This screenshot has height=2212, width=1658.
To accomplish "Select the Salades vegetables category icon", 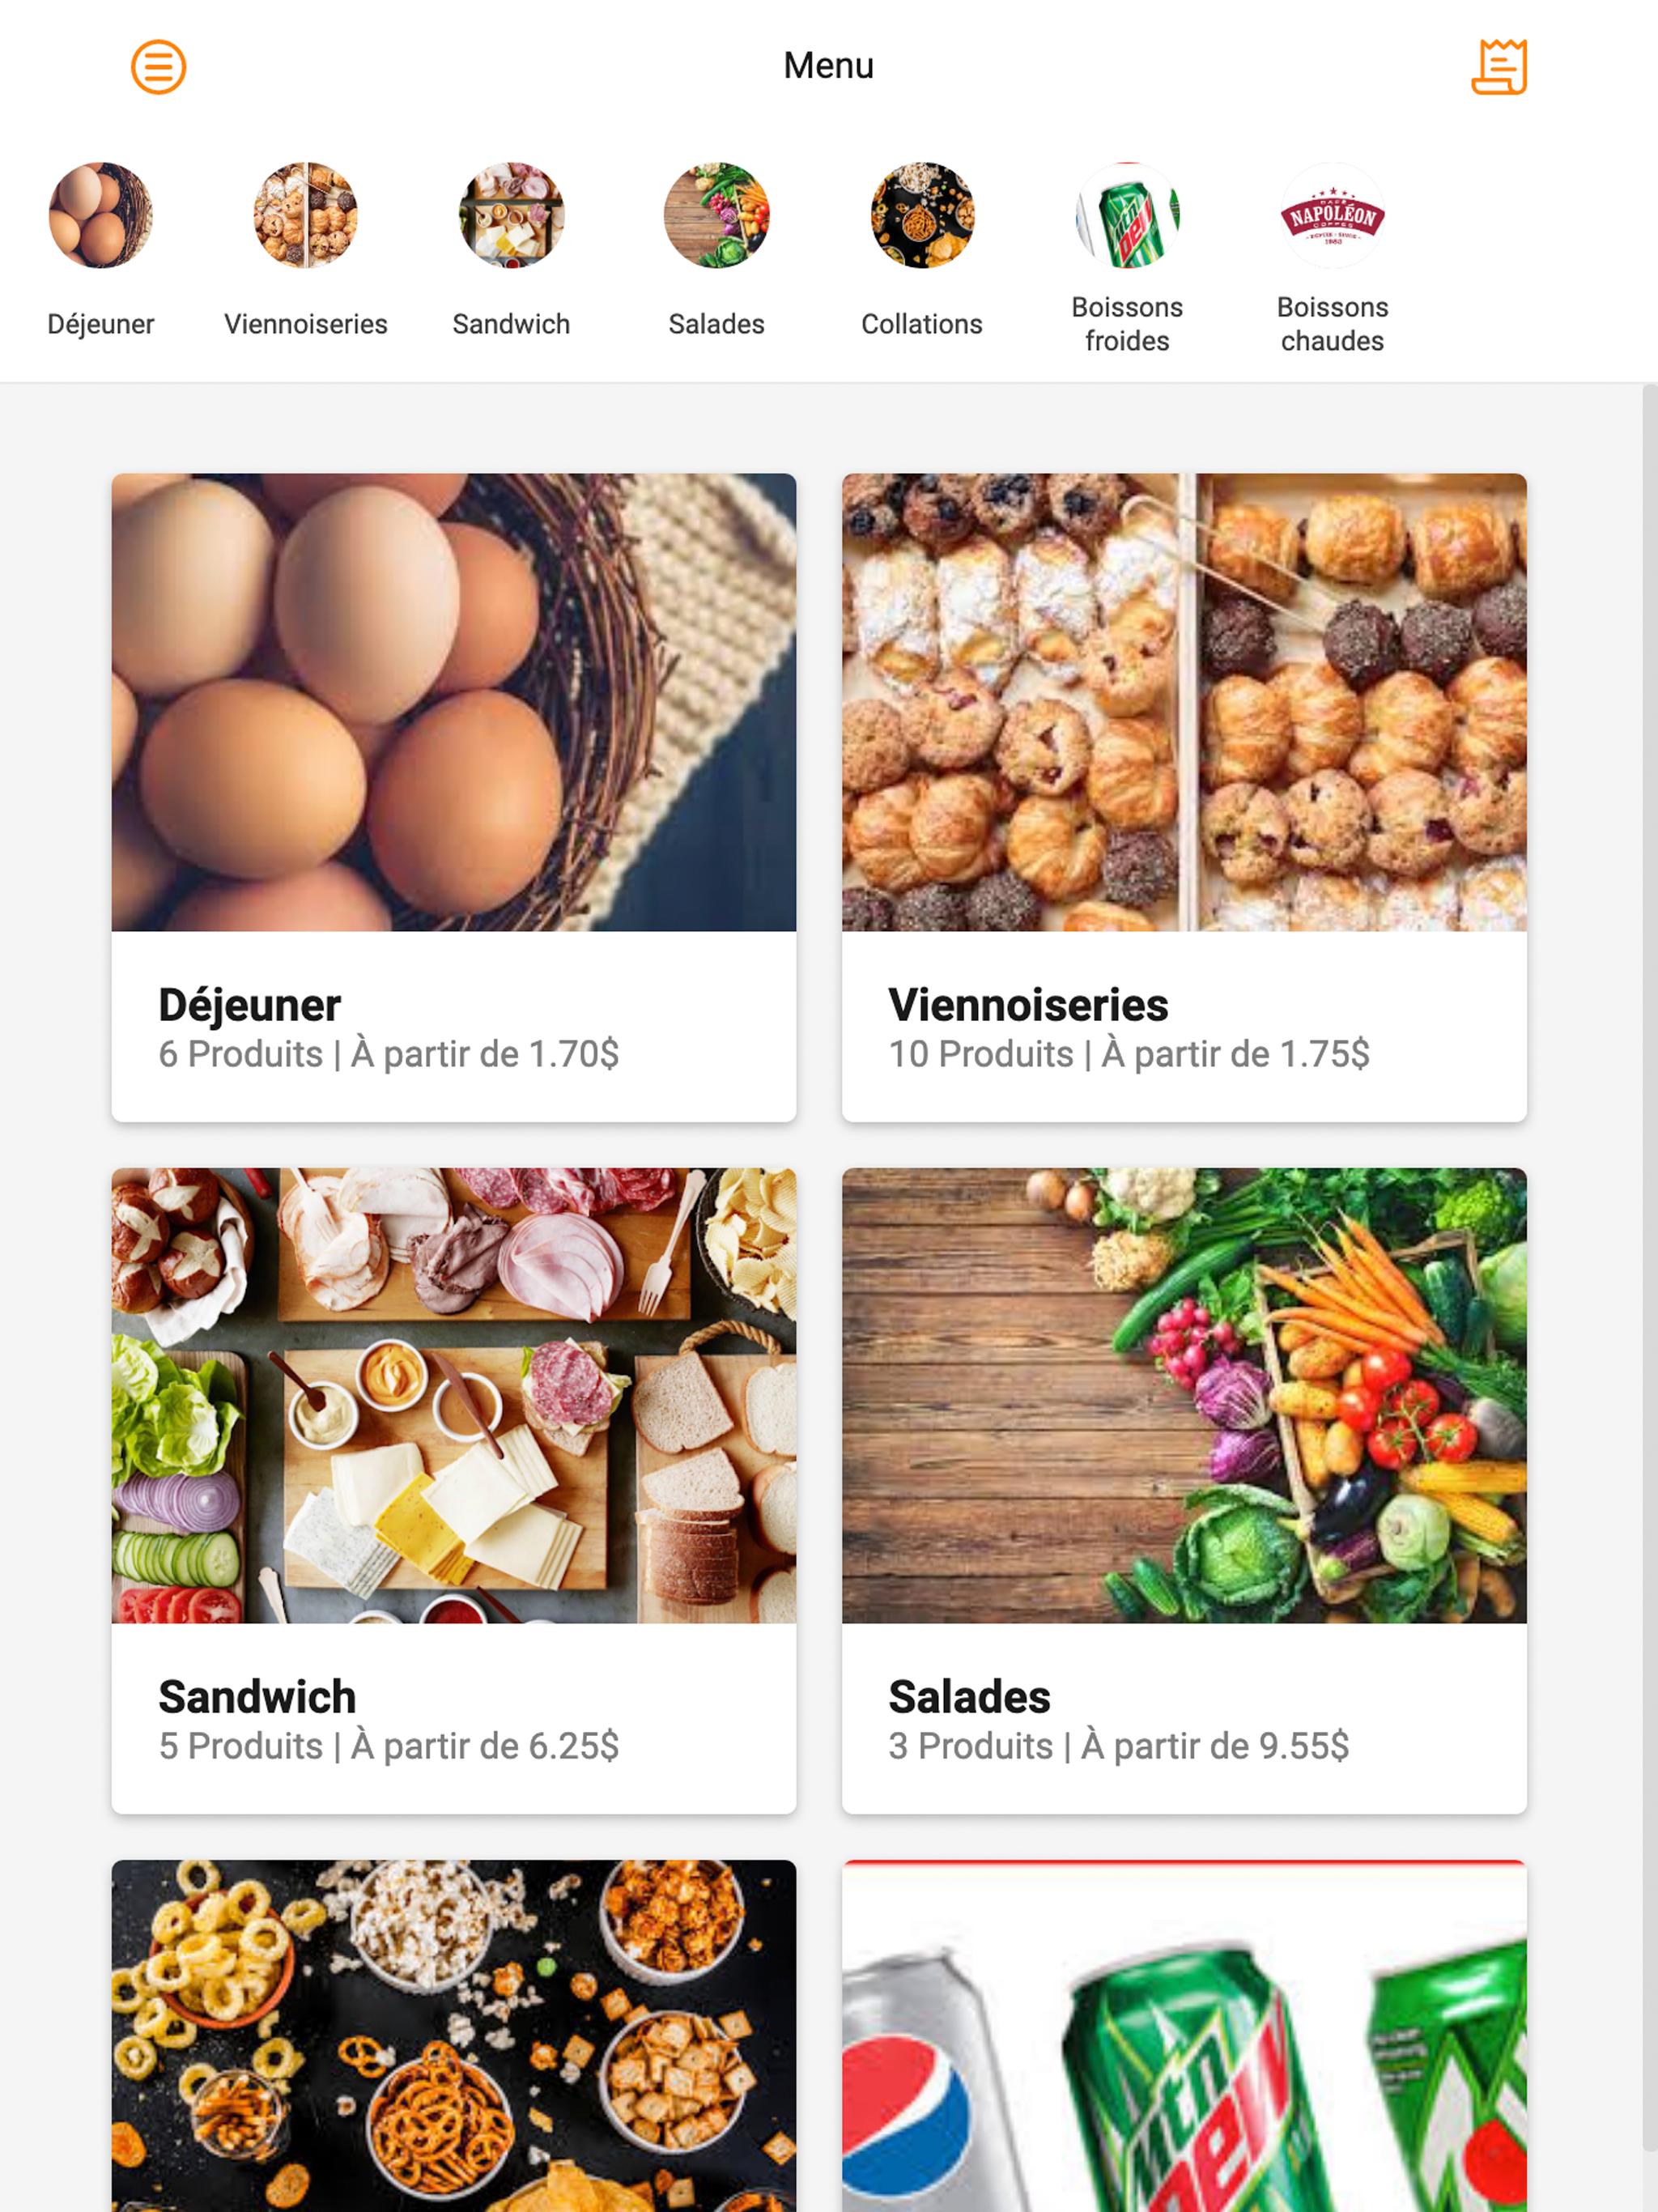I will pos(717,215).
